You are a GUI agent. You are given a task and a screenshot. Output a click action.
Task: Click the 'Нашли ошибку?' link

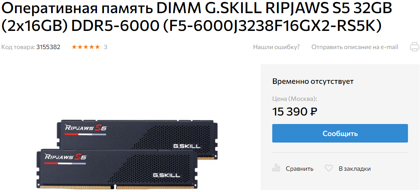[x=277, y=47]
